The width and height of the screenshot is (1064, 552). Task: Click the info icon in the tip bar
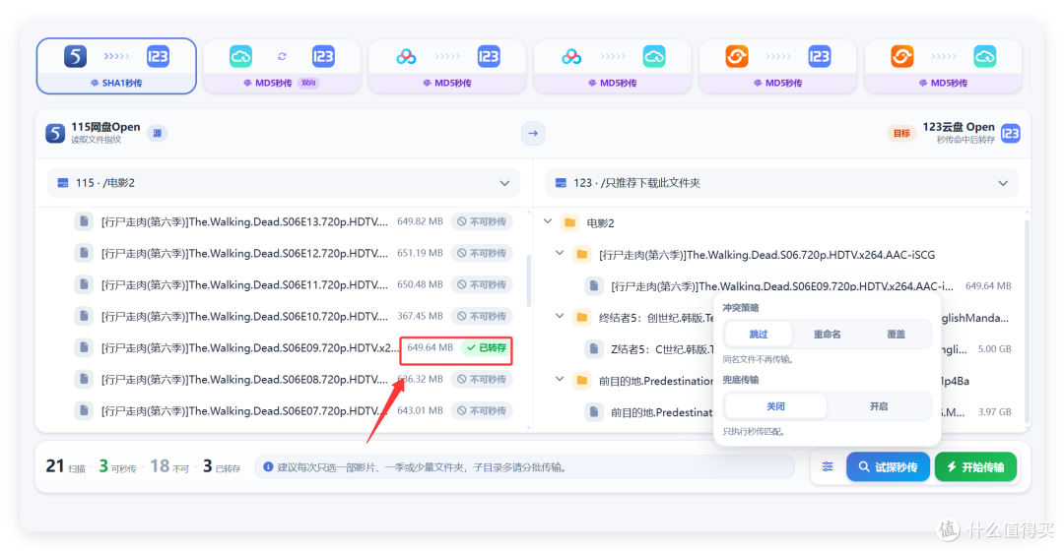268,467
